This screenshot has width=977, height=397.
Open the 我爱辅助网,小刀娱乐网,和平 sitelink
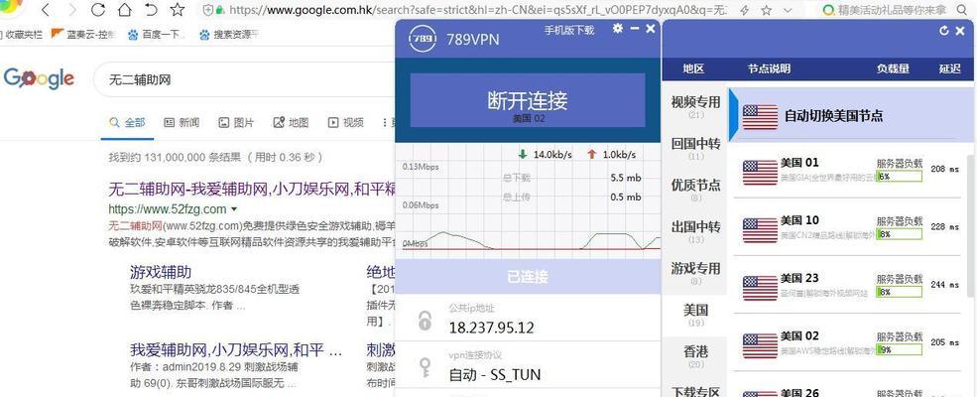(x=236, y=349)
